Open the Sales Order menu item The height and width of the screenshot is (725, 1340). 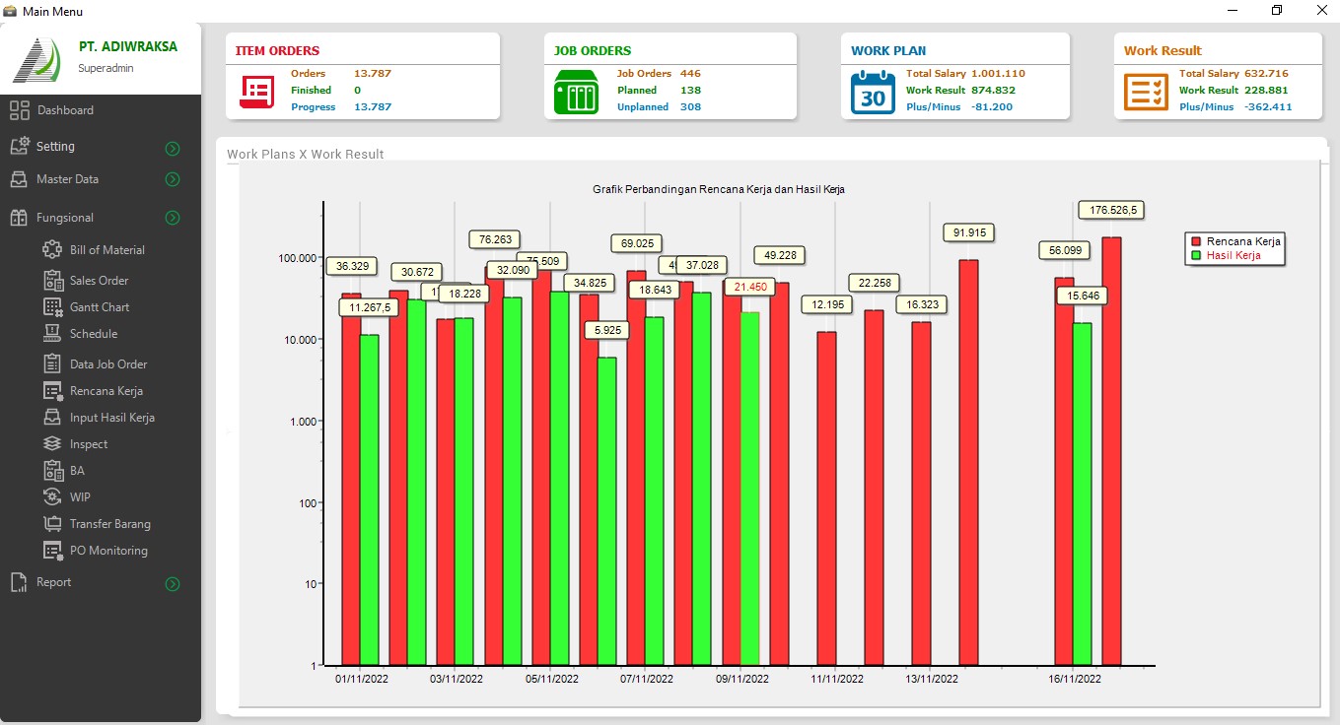click(99, 281)
